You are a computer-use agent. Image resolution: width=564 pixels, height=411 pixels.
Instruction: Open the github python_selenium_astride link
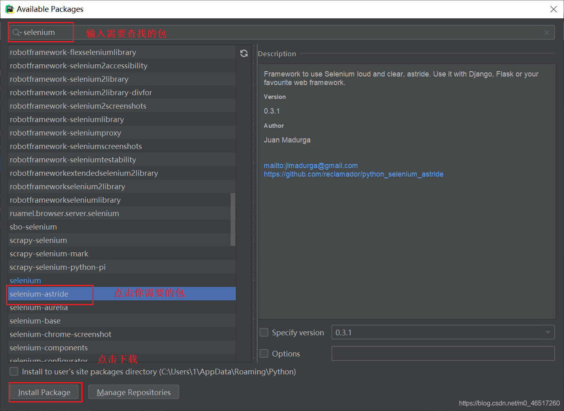click(x=353, y=174)
